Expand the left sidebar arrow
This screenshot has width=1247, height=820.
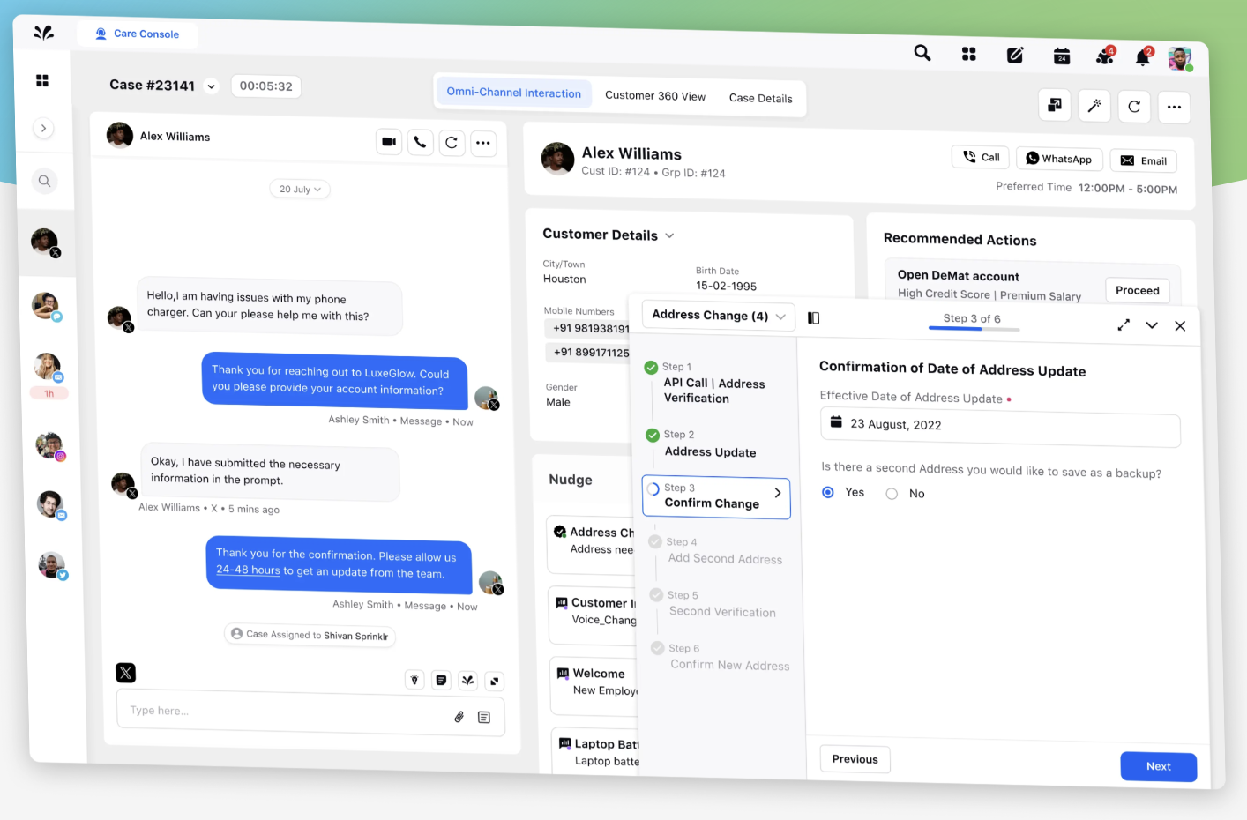click(x=43, y=129)
